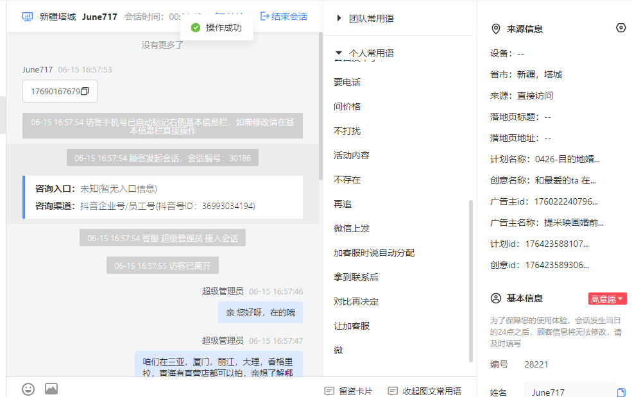Click the 超级管理员 接入会话 notice
The width and height of the screenshot is (632, 397).
pyautogui.click(x=162, y=238)
